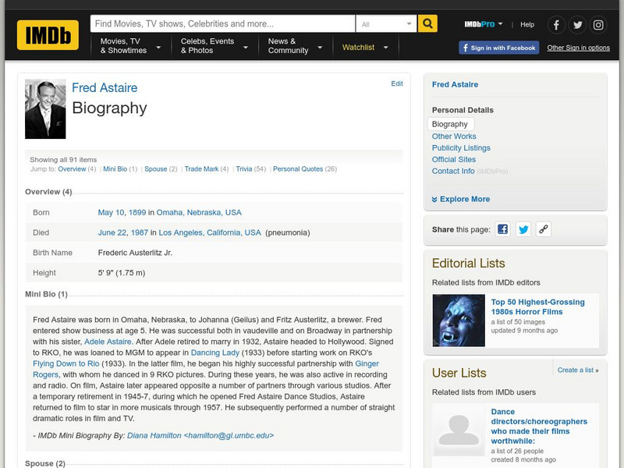
Task: Open IMDb's Facebook page via header icon
Action: (x=556, y=25)
